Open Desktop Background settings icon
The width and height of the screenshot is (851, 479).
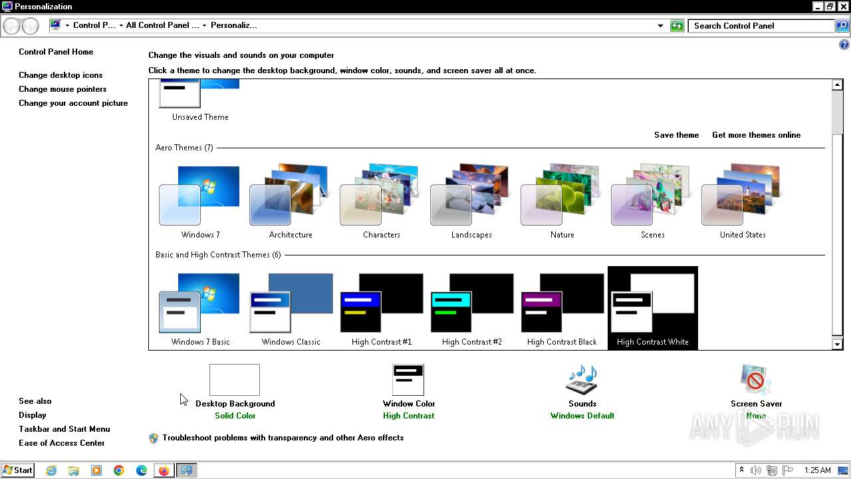click(235, 380)
